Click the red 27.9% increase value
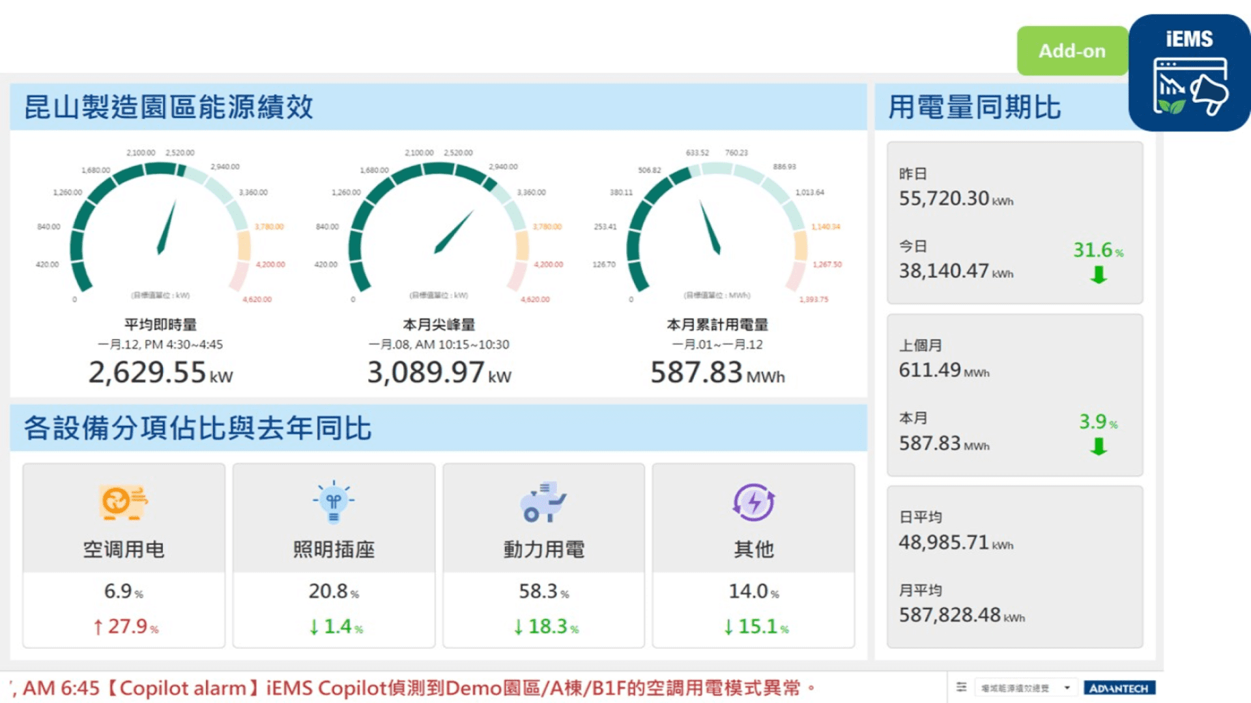This screenshot has width=1251, height=703. (126, 626)
